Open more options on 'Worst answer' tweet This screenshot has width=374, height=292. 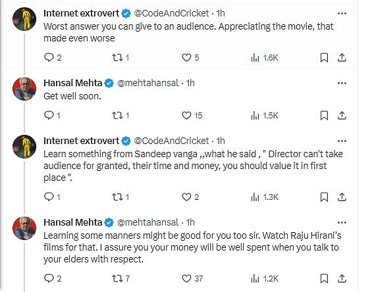click(342, 14)
